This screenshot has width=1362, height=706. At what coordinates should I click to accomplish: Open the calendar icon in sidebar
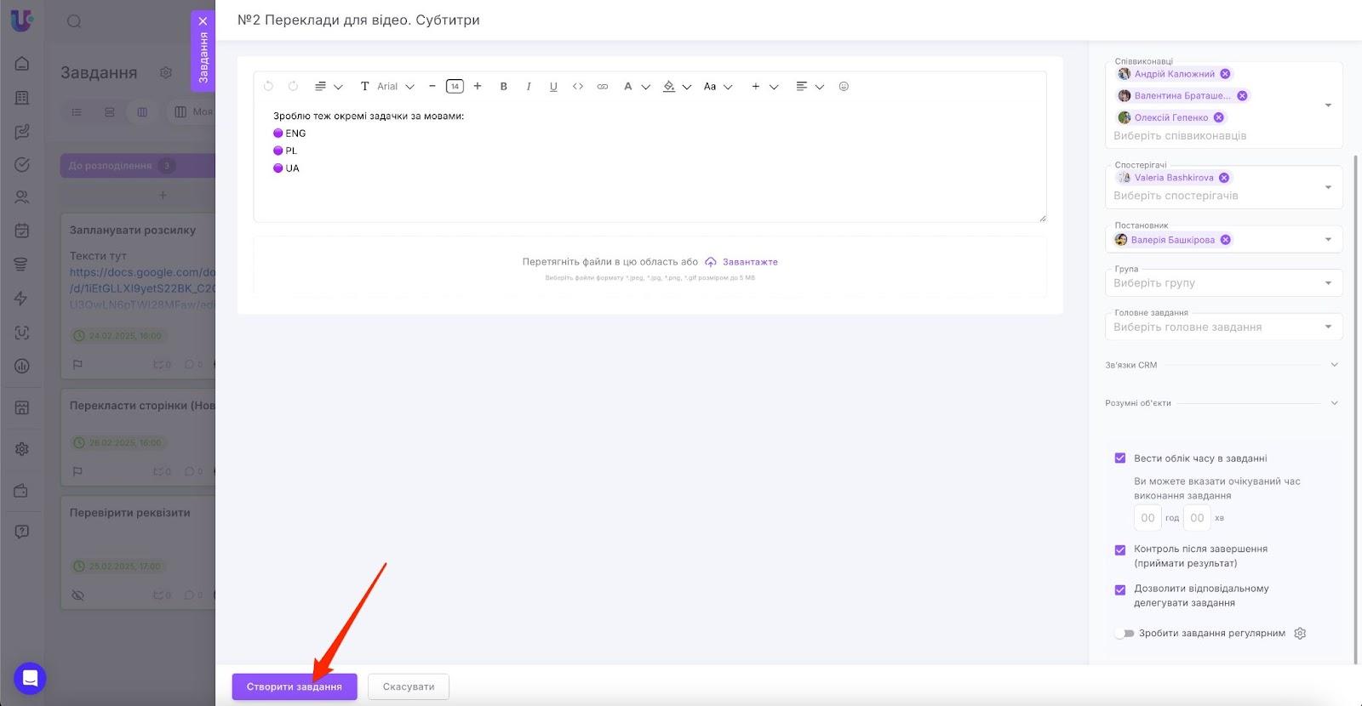22,231
